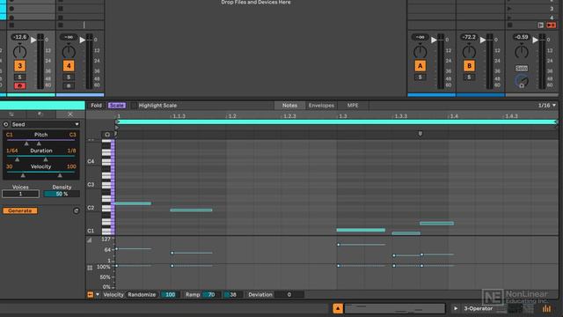Expand the lane options triangle beside Velocity
The width and height of the screenshot is (563, 317).
click(98, 295)
